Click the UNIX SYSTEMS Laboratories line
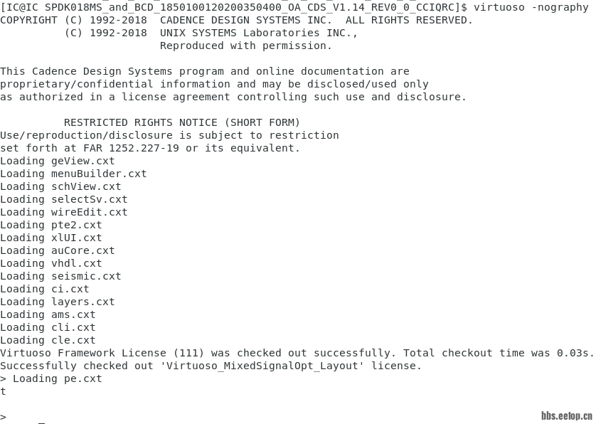Screen dimensions: 596x424 [x=211, y=33]
